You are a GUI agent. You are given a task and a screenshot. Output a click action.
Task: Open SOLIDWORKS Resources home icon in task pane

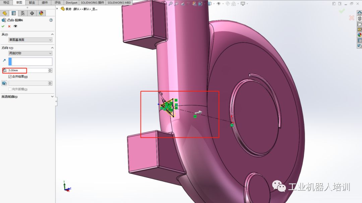click(359, 13)
